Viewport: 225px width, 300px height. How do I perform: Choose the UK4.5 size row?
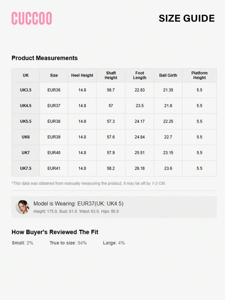click(26, 106)
